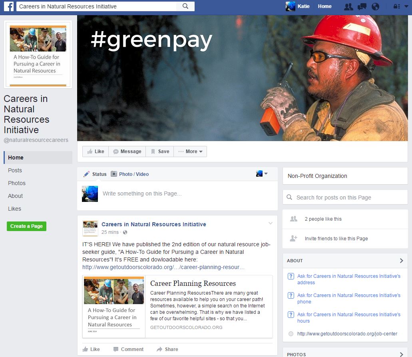Click the Share arrow icon on the post

(159, 349)
